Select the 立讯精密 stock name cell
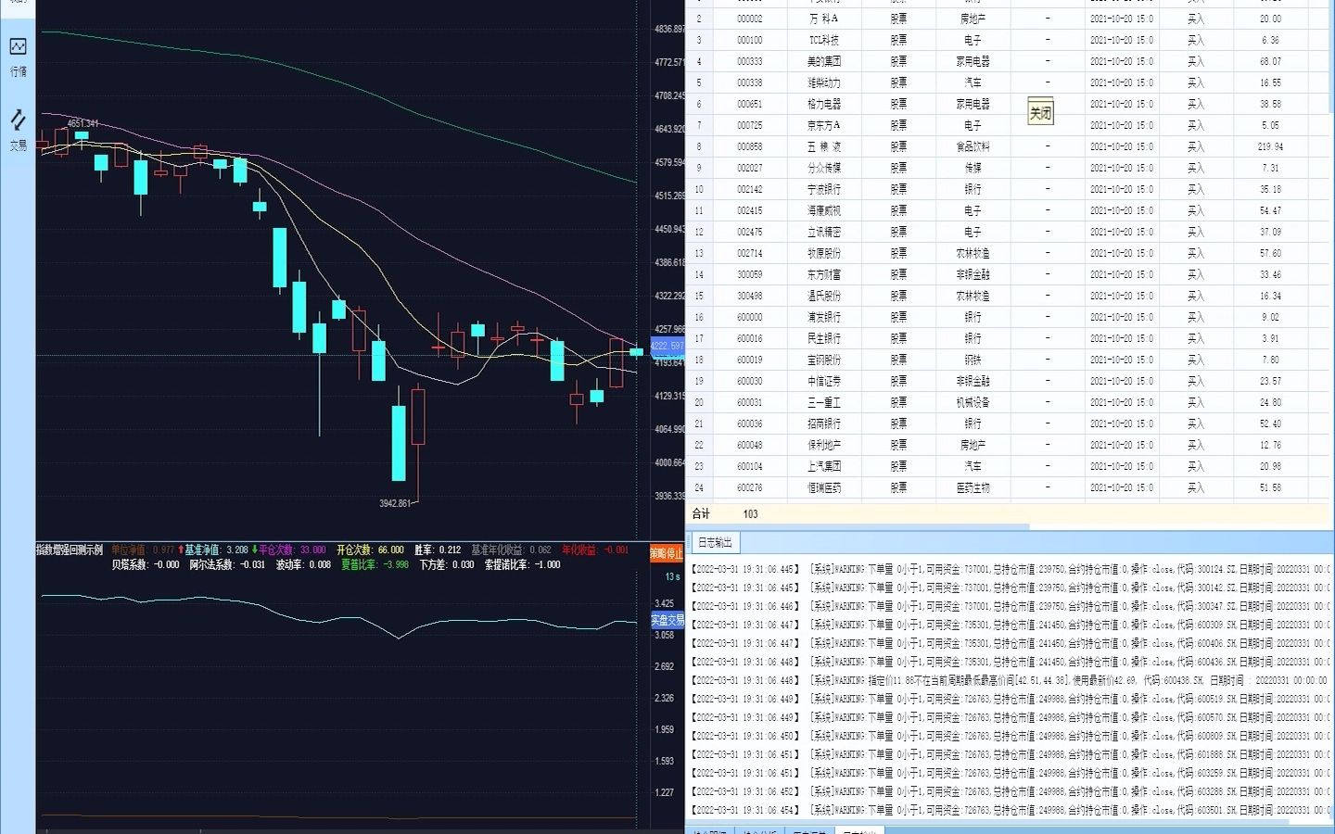 (x=823, y=232)
